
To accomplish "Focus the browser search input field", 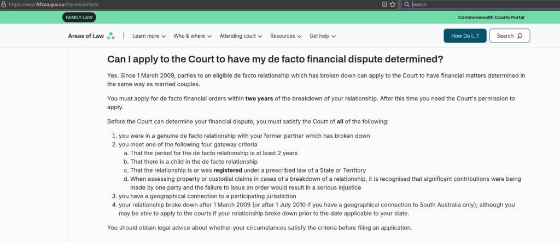I will 481,4.
